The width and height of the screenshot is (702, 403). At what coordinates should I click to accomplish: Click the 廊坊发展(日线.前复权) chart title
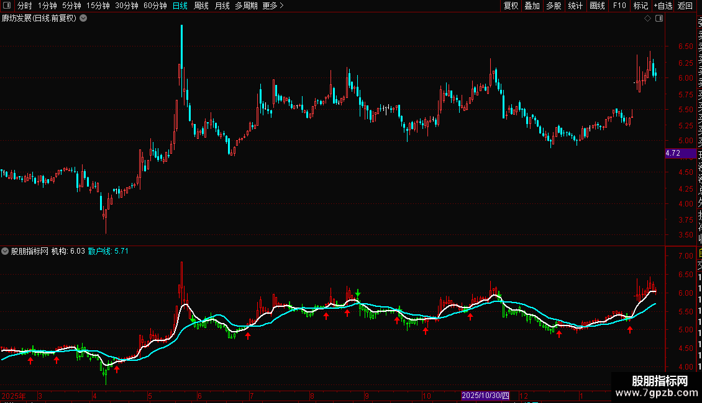coord(39,19)
